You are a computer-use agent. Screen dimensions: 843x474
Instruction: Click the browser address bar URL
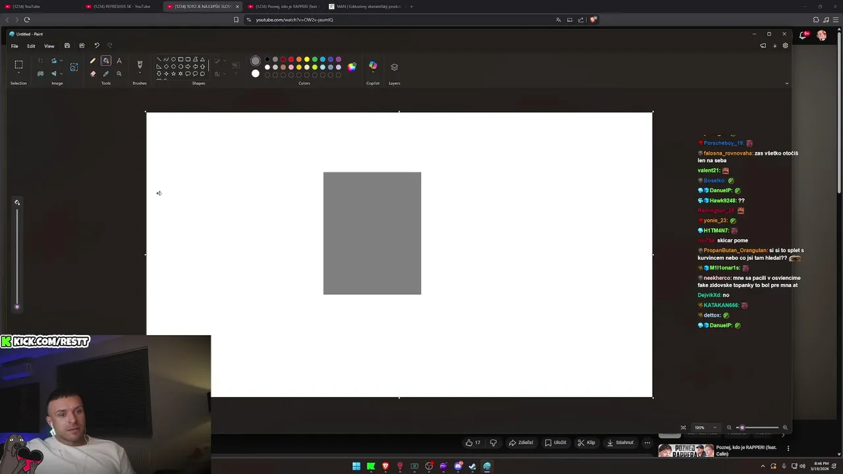[294, 20]
